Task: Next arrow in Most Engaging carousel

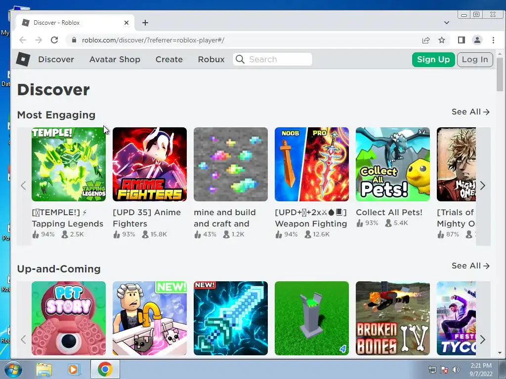Action: [x=483, y=186]
